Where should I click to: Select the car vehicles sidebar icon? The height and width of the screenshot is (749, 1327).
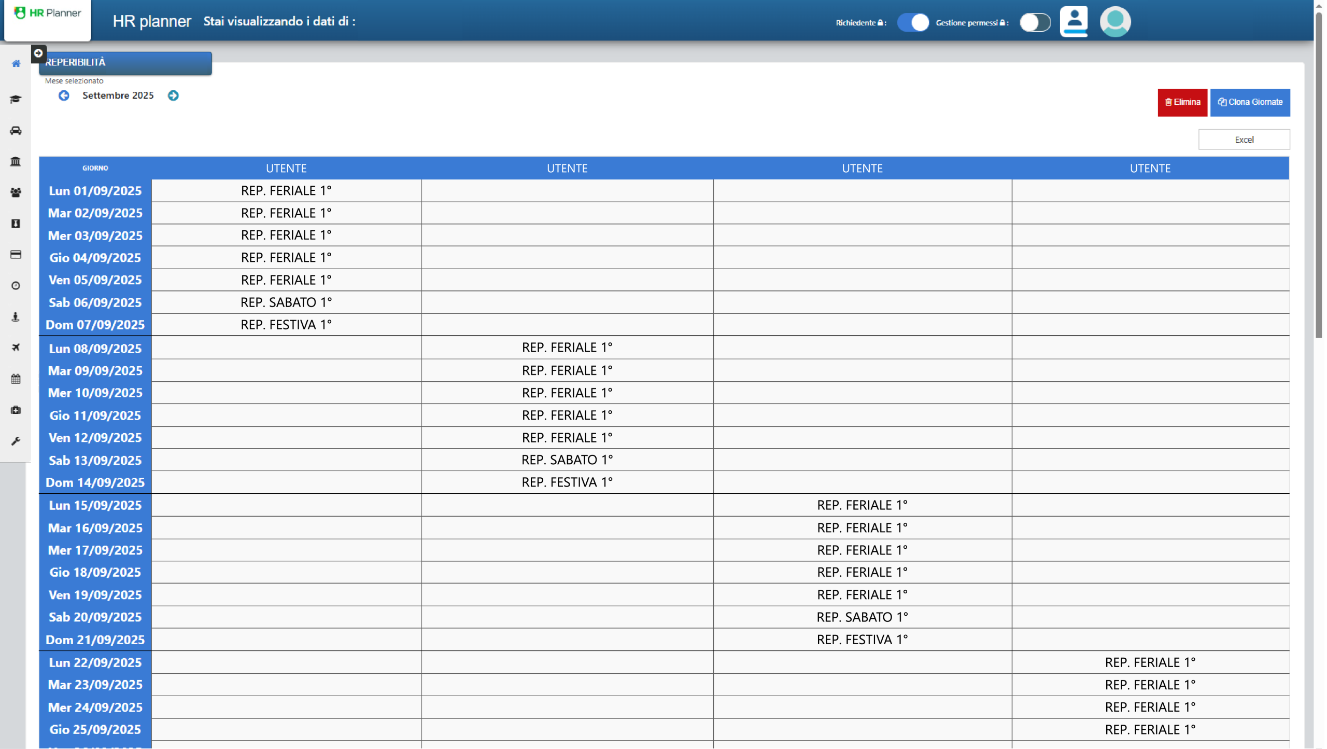[x=16, y=131]
